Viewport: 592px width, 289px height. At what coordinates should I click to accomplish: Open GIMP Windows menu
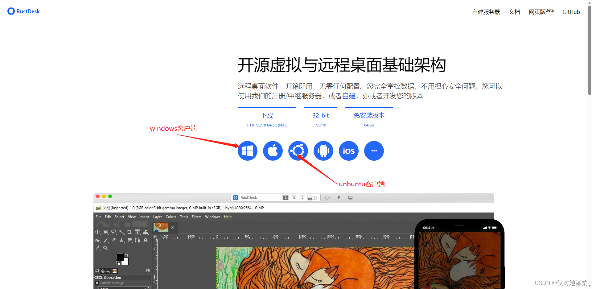tap(212, 217)
